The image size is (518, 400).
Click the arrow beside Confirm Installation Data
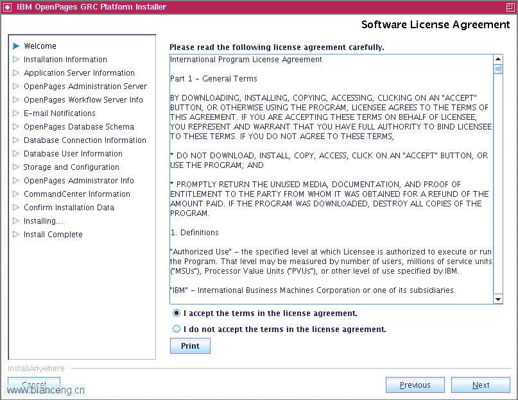[16, 208]
